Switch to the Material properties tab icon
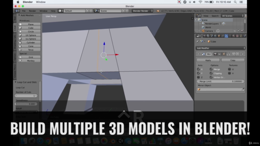260x146 pixels. point(234,36)
